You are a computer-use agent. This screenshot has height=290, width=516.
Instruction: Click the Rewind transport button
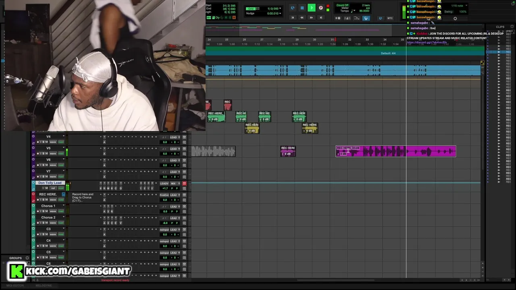(x=302, y=18)
